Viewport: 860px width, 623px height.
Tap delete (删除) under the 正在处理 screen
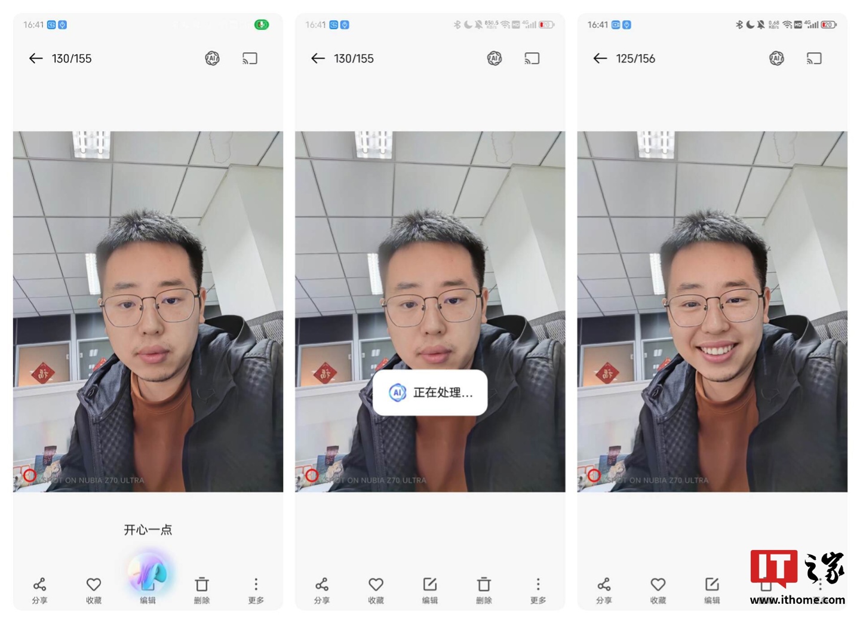pyautogui.click(x=484, y=590)
